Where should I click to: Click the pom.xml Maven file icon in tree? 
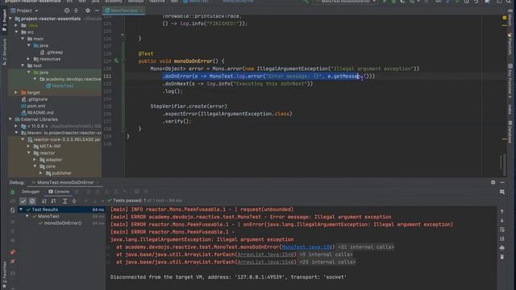pos(23,106)
